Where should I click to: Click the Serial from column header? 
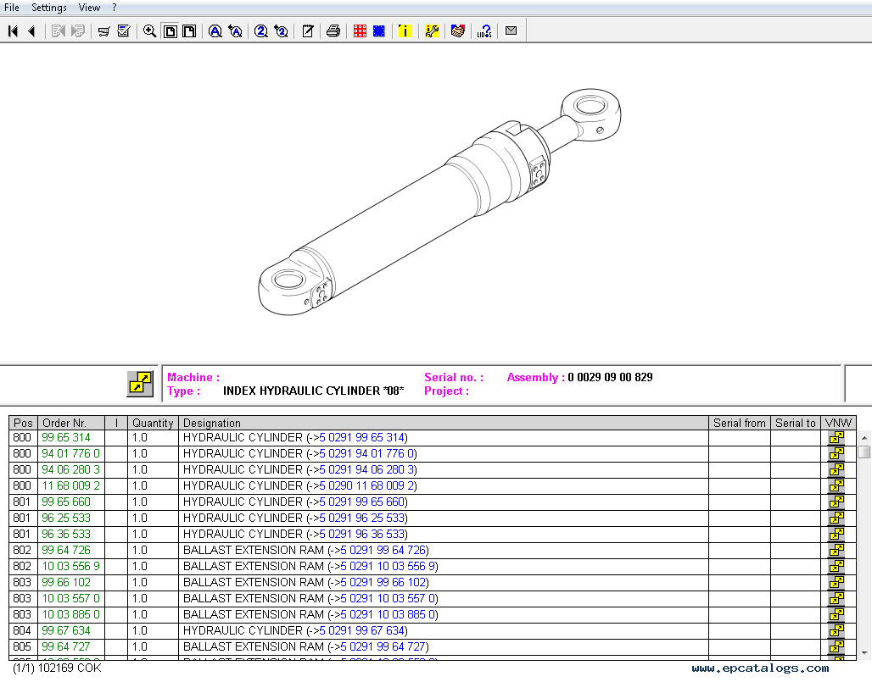tap(740, 424)
